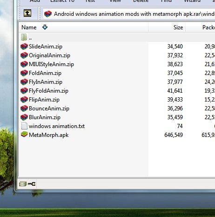Sort by Packed column header
This screenshot has height=217, width=215.
click(x=200, y=27)
